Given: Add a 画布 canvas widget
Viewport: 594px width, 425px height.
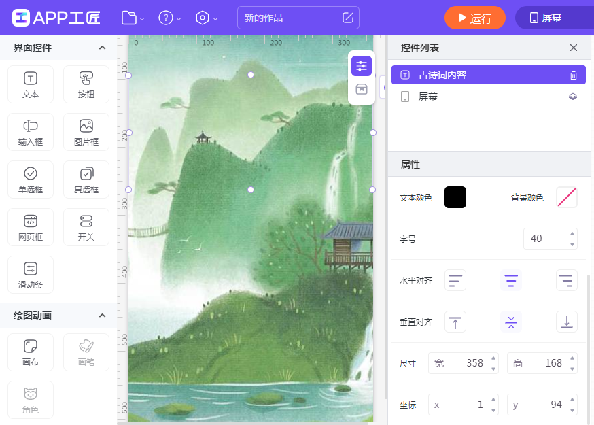Looking at the screenshot, I should point(31,352).
